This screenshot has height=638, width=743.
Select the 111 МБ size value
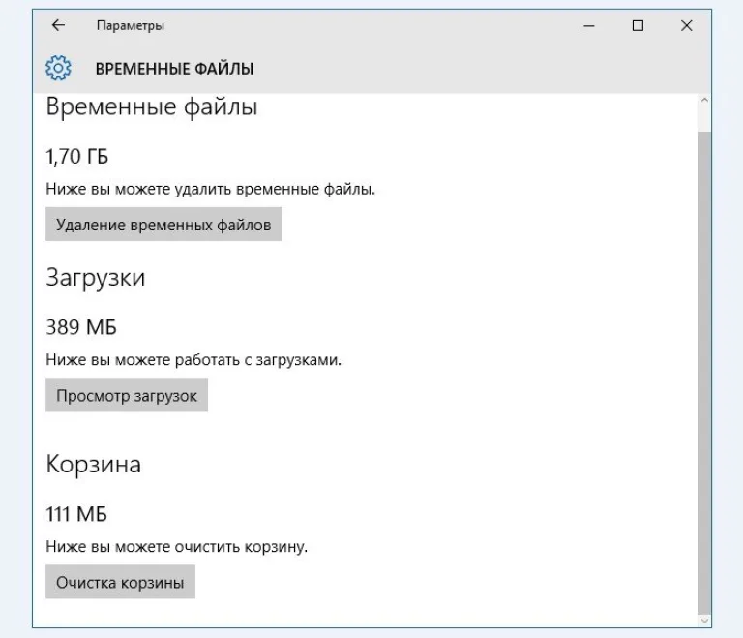pos(76,514)
